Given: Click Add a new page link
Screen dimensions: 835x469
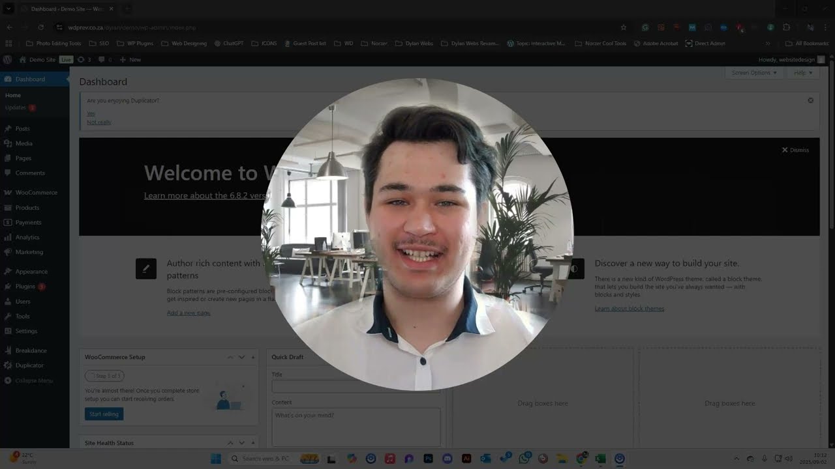Looking at the screenshot, I should 189,313.
